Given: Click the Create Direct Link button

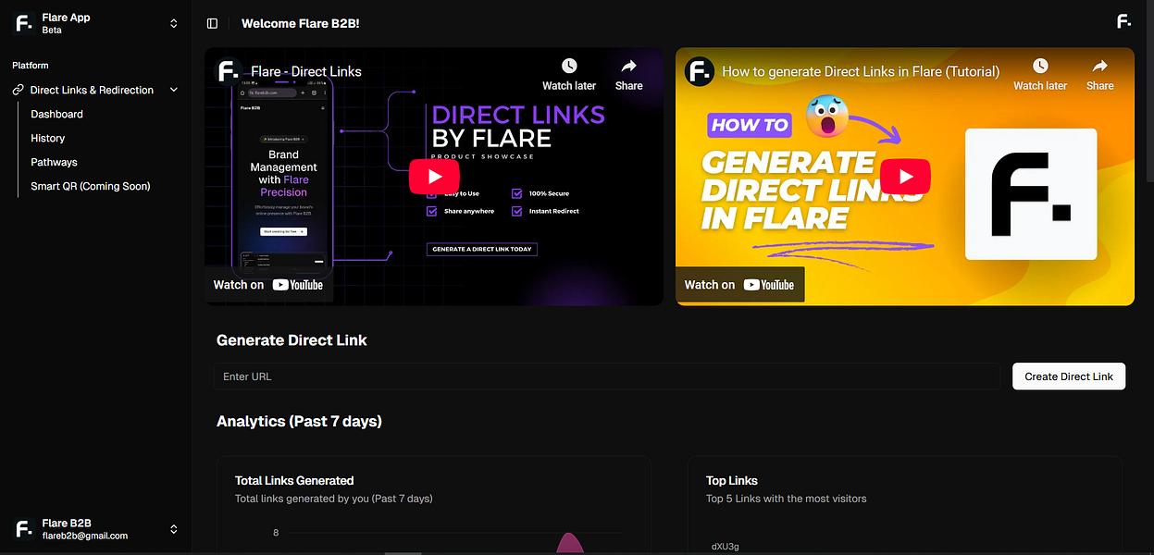Looking at the screenshot, I should click(x=1069, y=376).
